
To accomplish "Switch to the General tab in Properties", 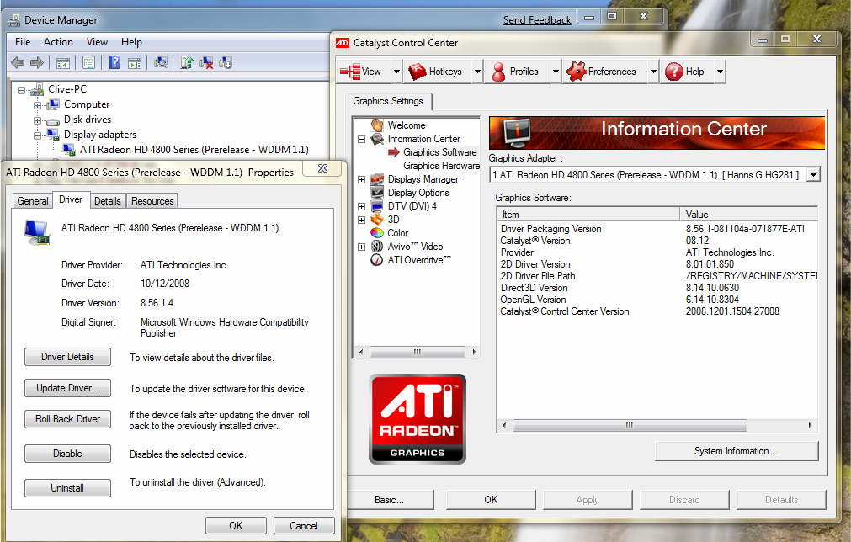I will pyautogui.click(x=33, y=201).
